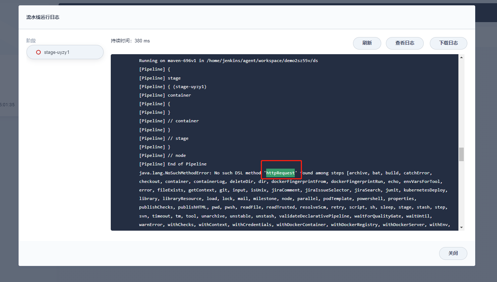
Task: Click the word kubernetesDeploy in the log
Action: (x=425, y=190)
